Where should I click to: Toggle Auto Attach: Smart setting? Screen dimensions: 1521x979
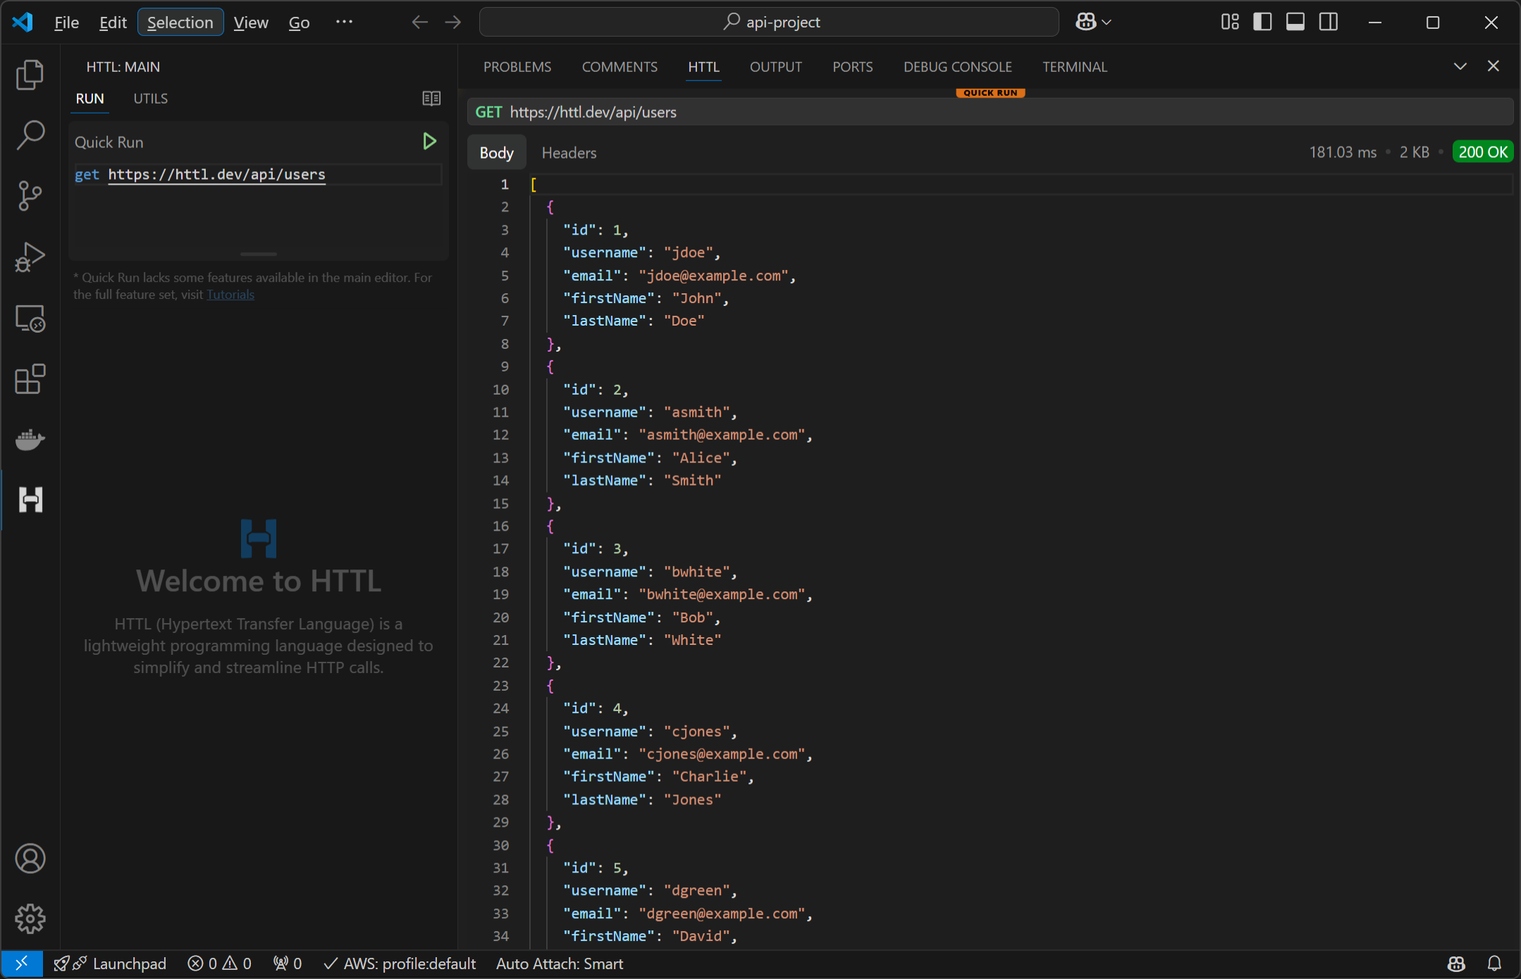tap(560, 963)
